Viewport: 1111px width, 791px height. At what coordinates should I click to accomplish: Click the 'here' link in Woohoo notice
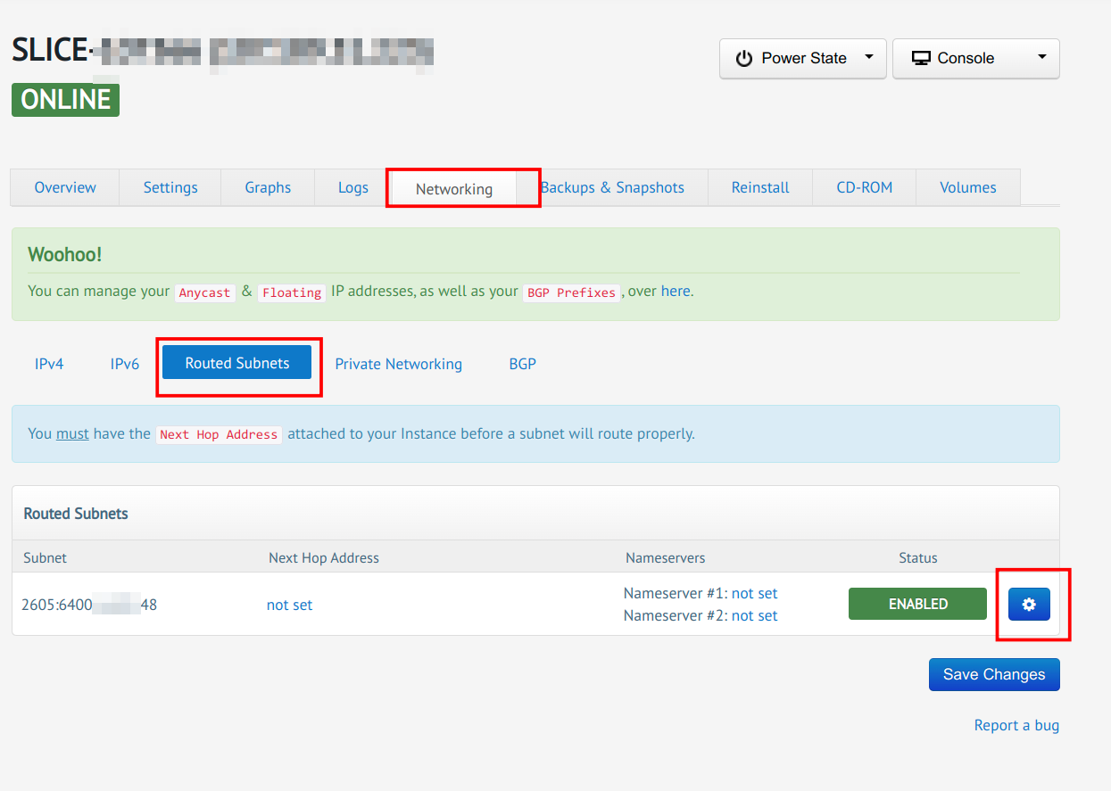676,291
